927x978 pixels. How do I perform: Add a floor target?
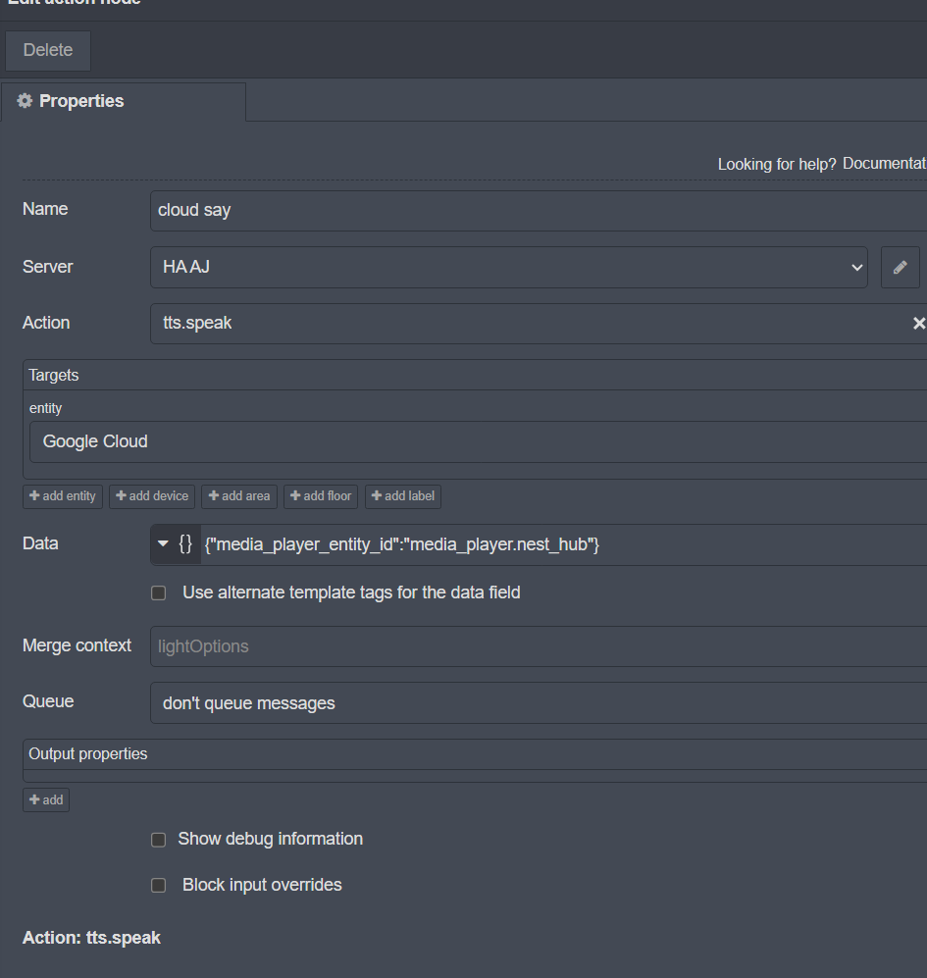[x=321, y=496]
